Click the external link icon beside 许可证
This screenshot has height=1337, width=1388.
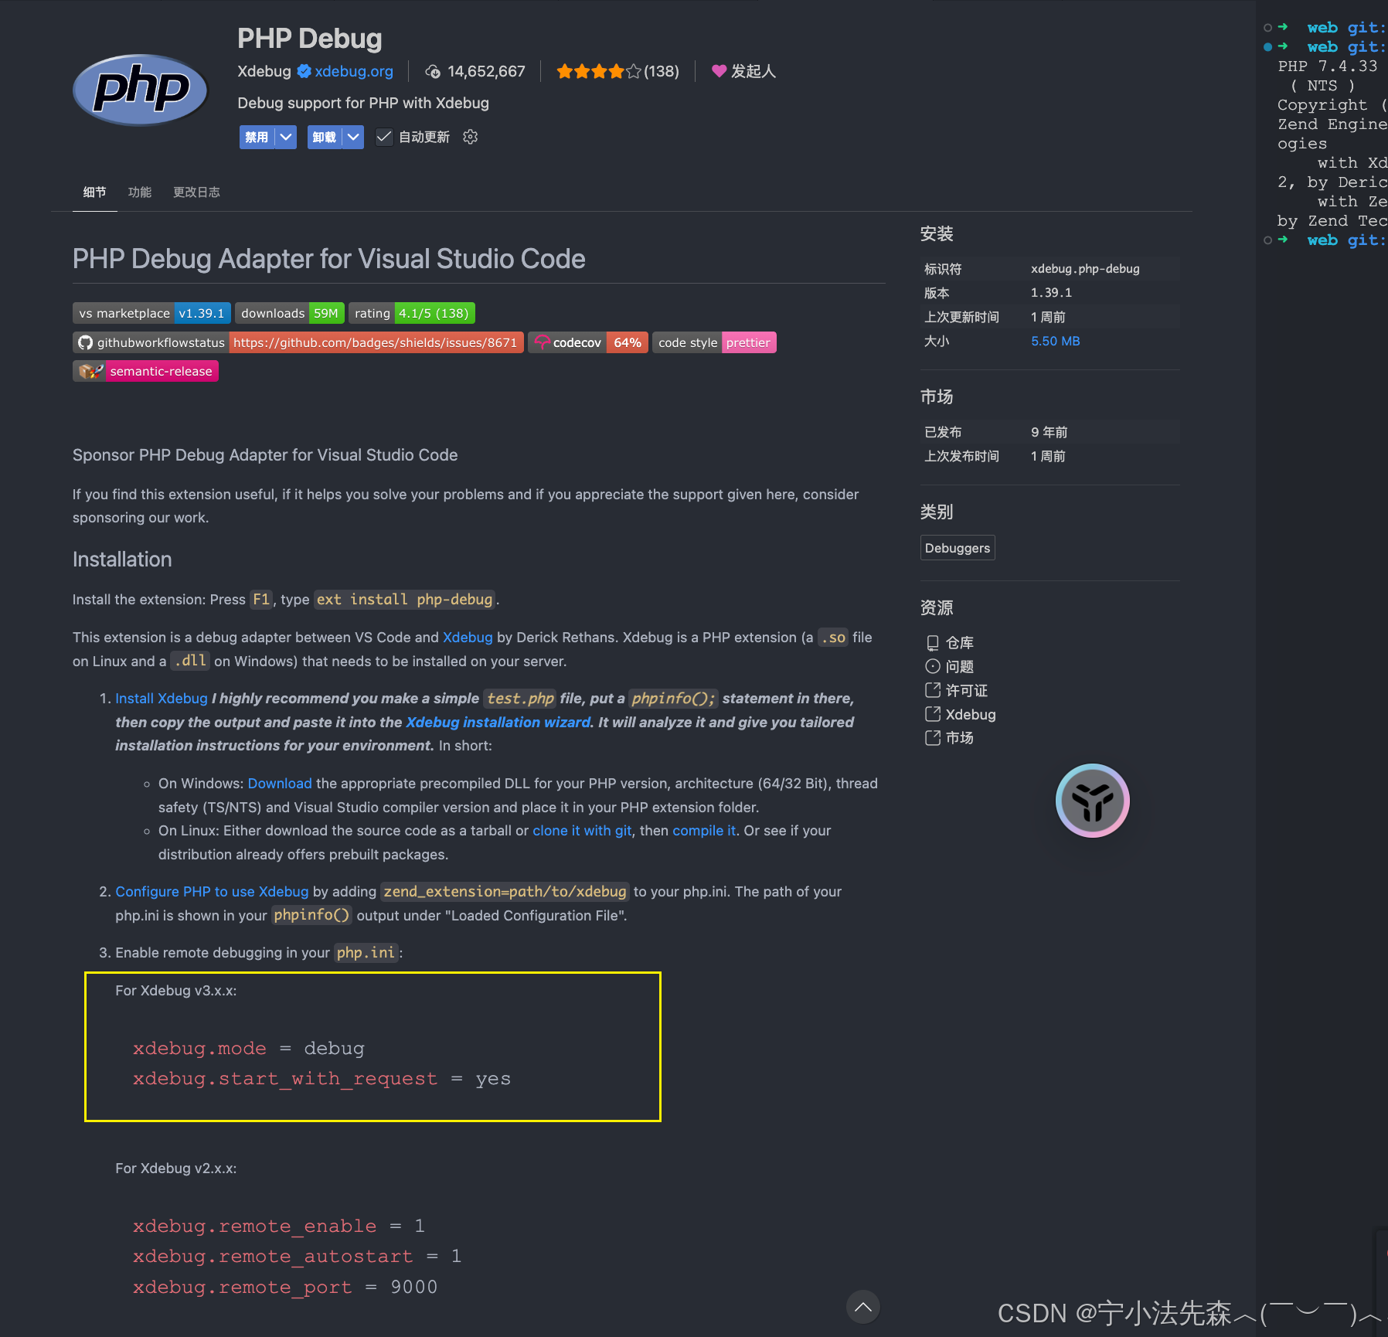[933, 690]
